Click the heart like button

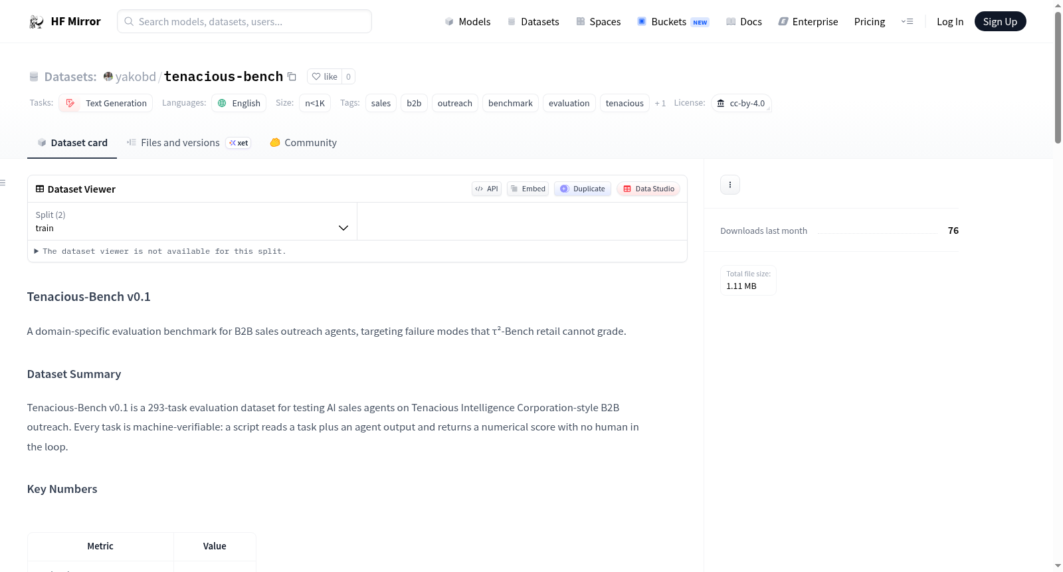click(324, 76)
